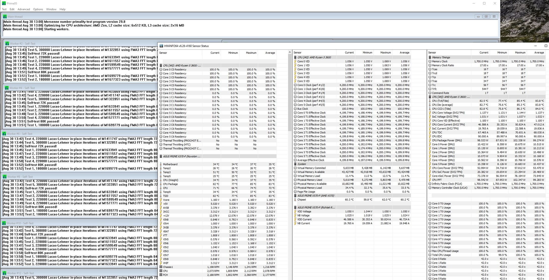Open the Options menu
Screen dimensions: 549x280
point(38,9)
